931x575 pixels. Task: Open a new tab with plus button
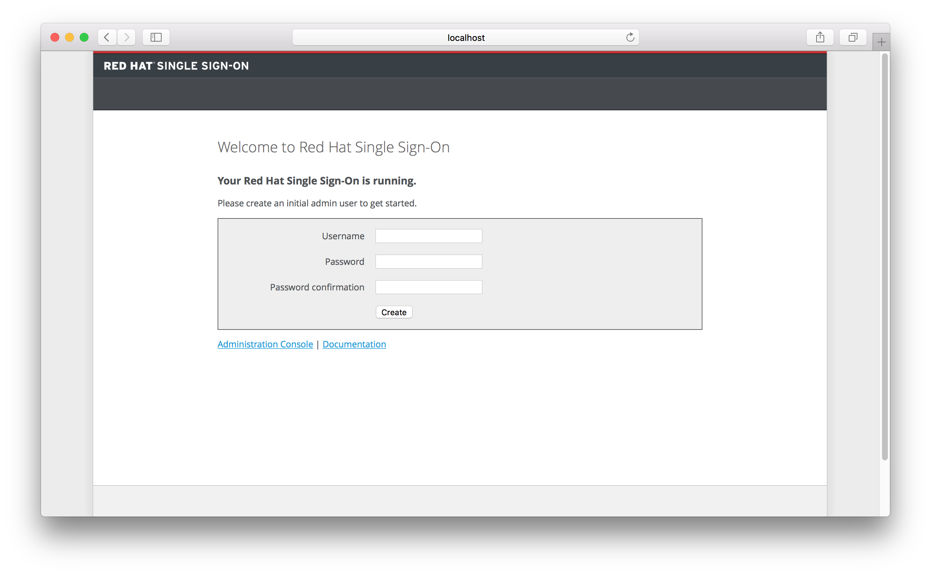pyautogui.click(x=881, y=42)
